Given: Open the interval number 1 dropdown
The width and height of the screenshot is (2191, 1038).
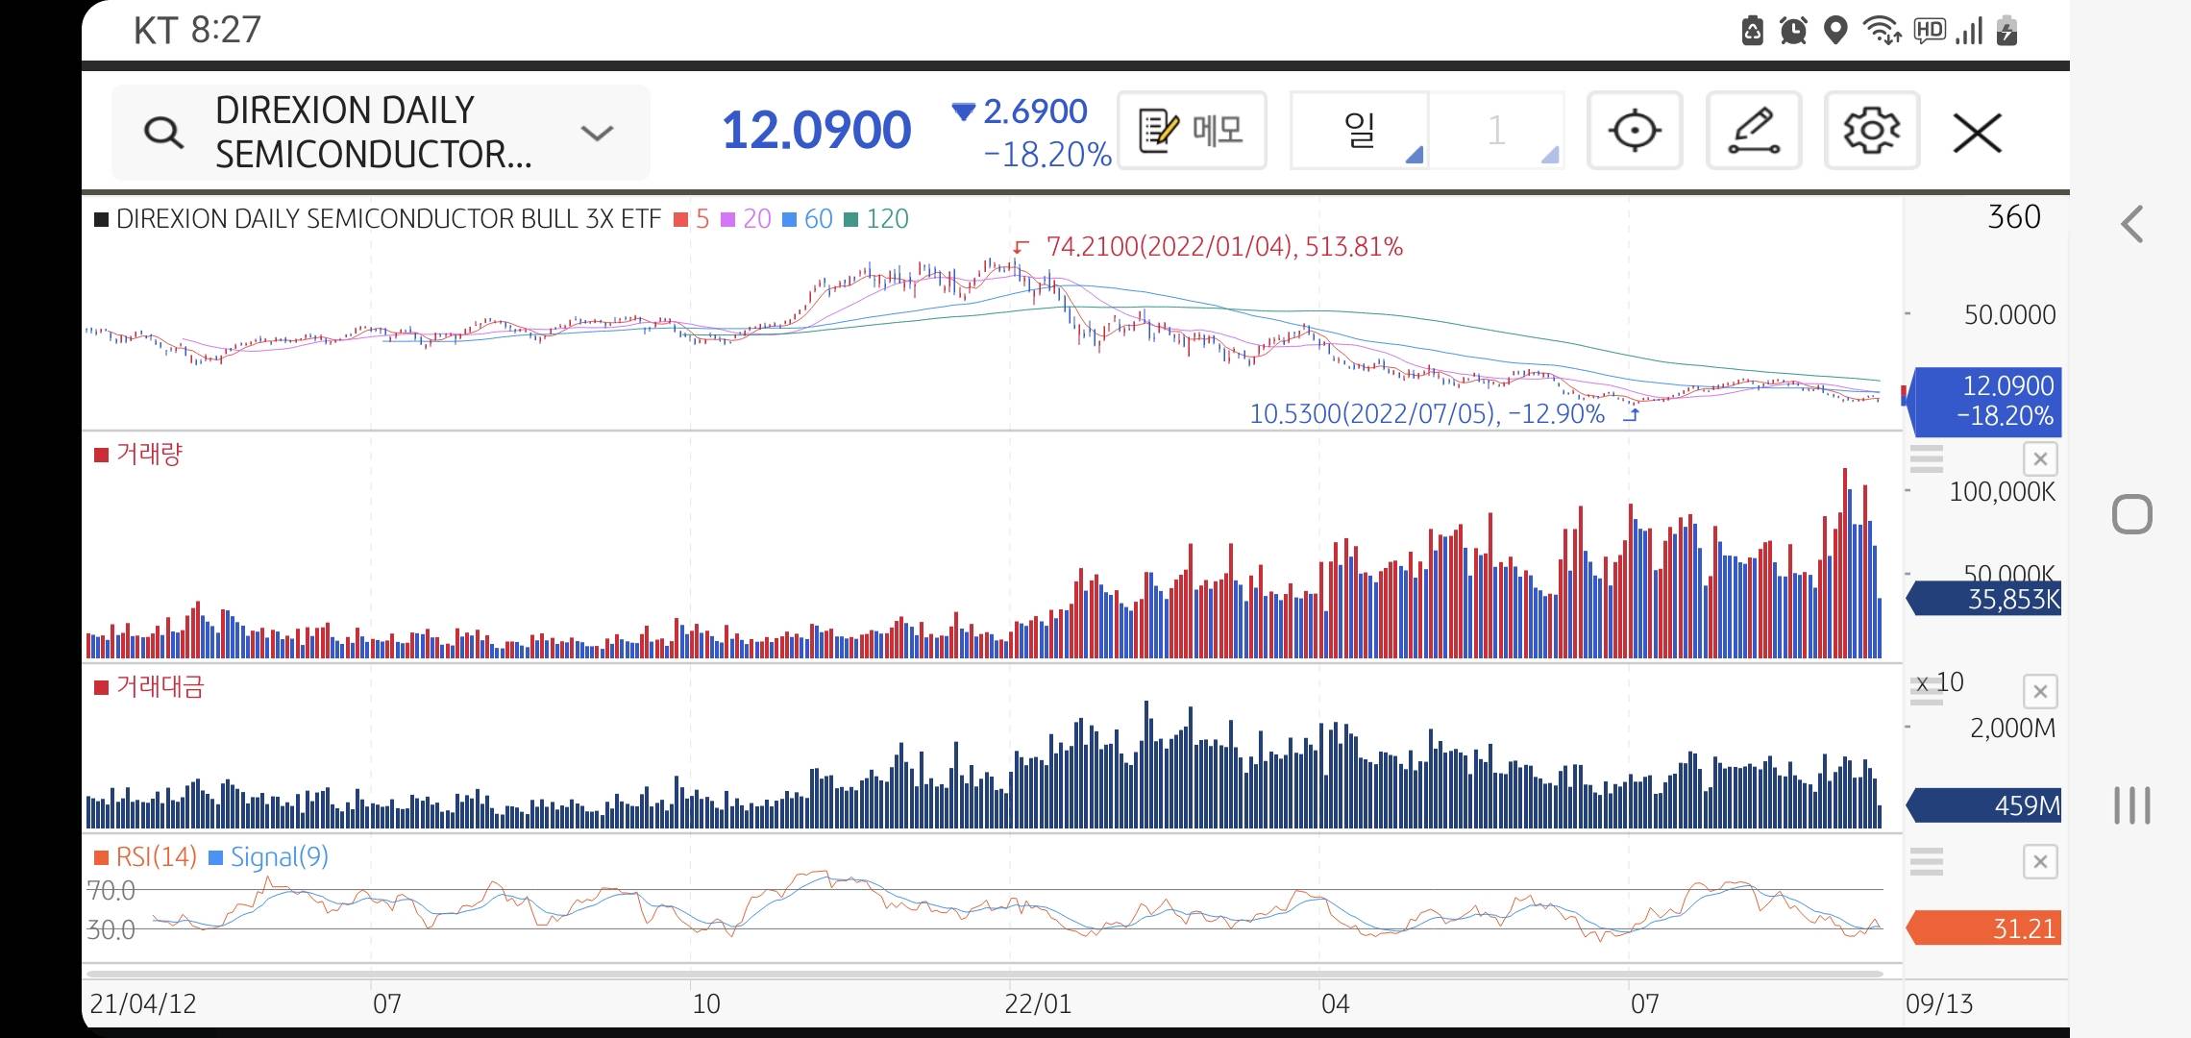Looking at the screenshot, I should 1496,131.
